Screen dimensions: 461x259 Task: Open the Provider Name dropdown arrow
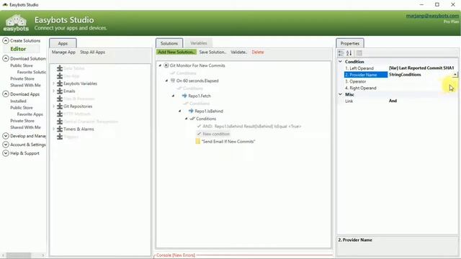(x=455, y=75)
